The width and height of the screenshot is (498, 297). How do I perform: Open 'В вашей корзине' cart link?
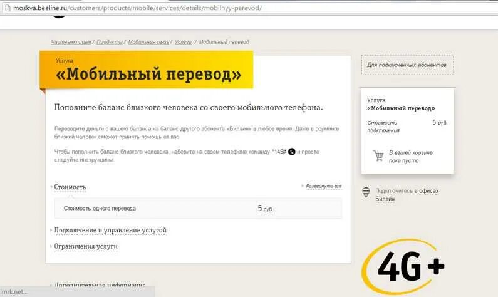coord(411,152)
